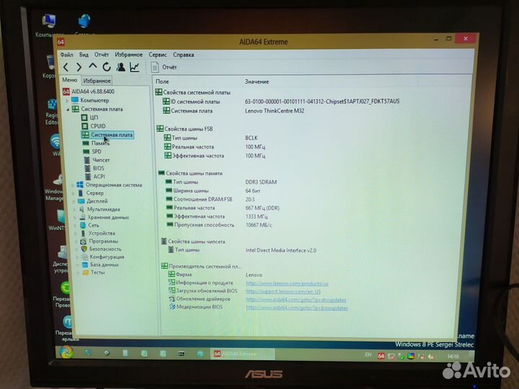This screenshot has width=519, height=389.
Task: Select the ID системной платы row
Action: tap(280, 102)
